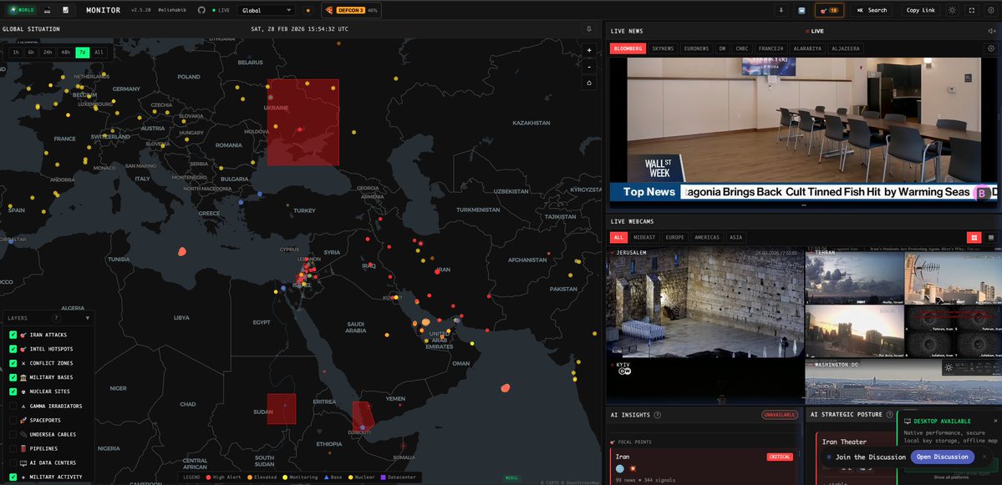Viewport: 1002px width, 485px height.
Task: Filter webcams by Asia
Action: (x=736, y=237)
